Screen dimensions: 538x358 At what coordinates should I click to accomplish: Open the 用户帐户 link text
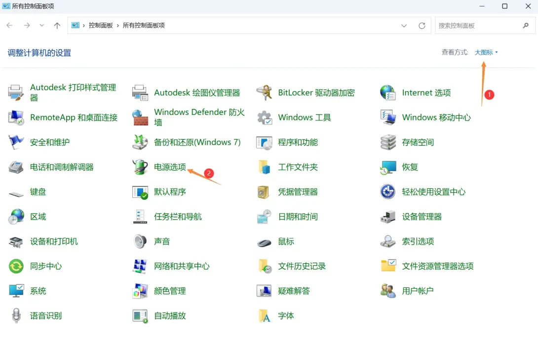tap(418, 291)
